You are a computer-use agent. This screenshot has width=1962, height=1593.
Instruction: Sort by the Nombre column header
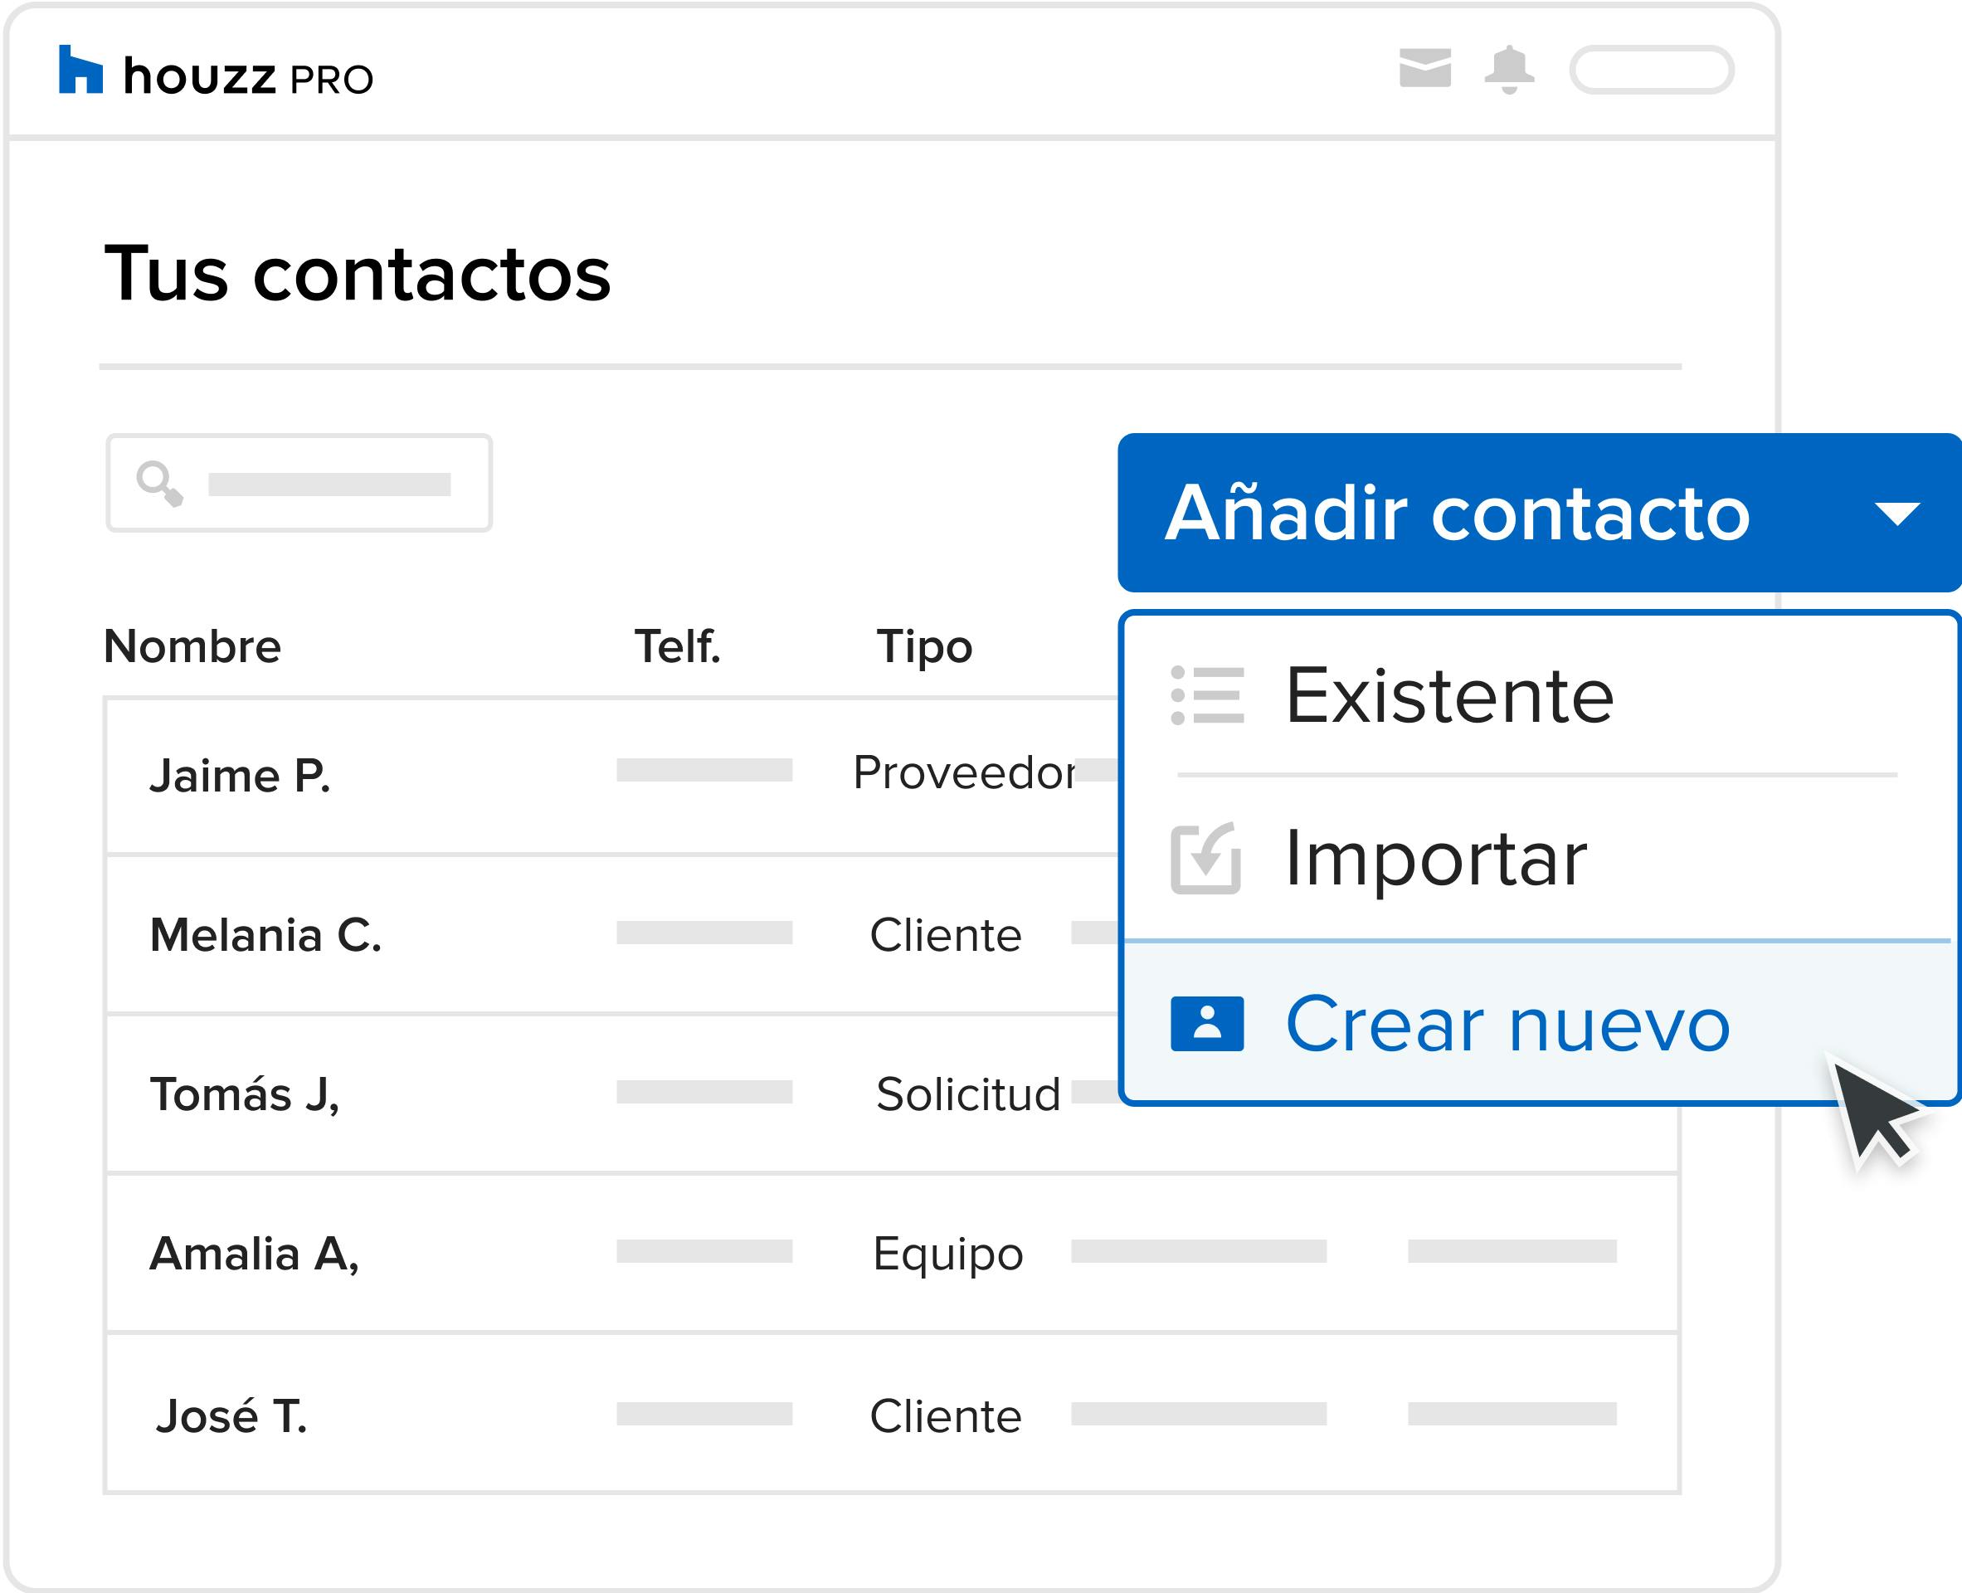[x=192, y=646]
